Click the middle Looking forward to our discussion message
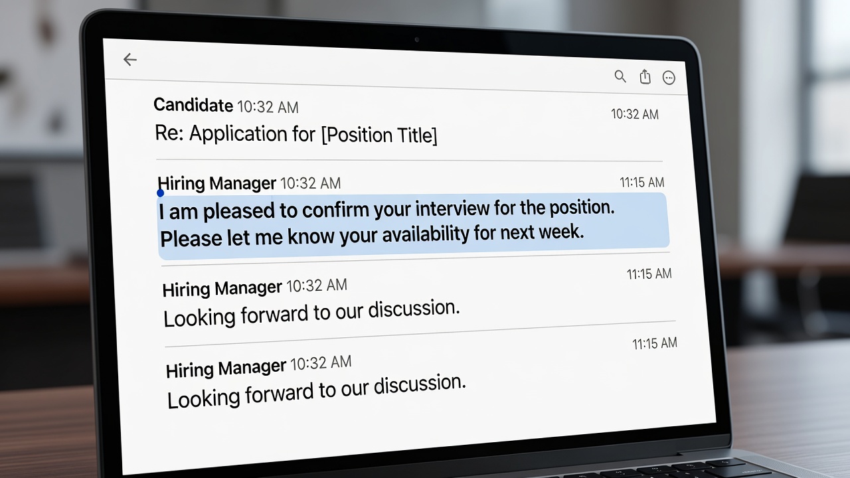850x478 pixels. tap(311, 313)
